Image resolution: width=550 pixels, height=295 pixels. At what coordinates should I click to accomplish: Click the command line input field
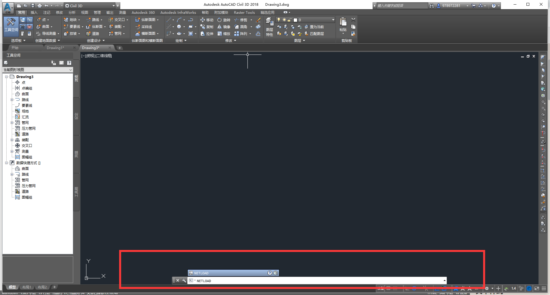317,280
